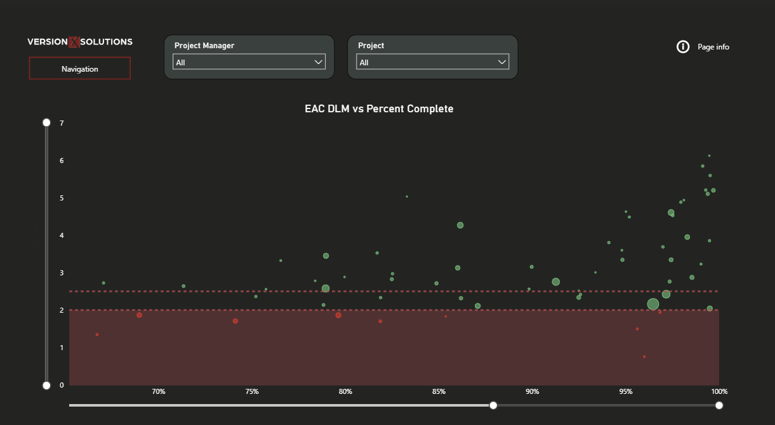Click the EAC DLM vs Percent Complete title

click(379, 109)
